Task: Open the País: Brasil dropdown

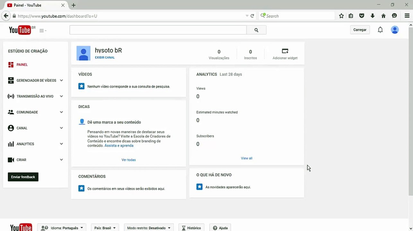Action: pos(105,228)
